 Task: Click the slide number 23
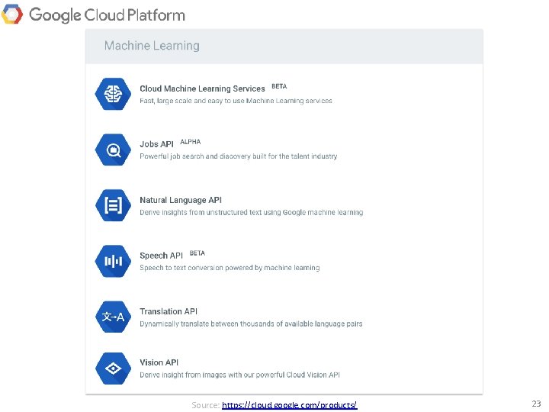(536, 404)
